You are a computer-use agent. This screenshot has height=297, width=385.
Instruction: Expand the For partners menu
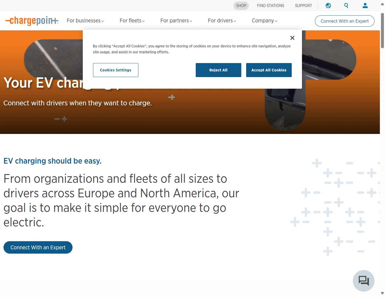click(176, 21)
